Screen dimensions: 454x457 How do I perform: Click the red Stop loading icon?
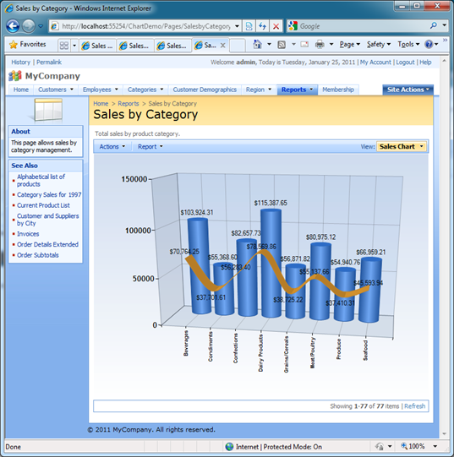tap(276, 26)
